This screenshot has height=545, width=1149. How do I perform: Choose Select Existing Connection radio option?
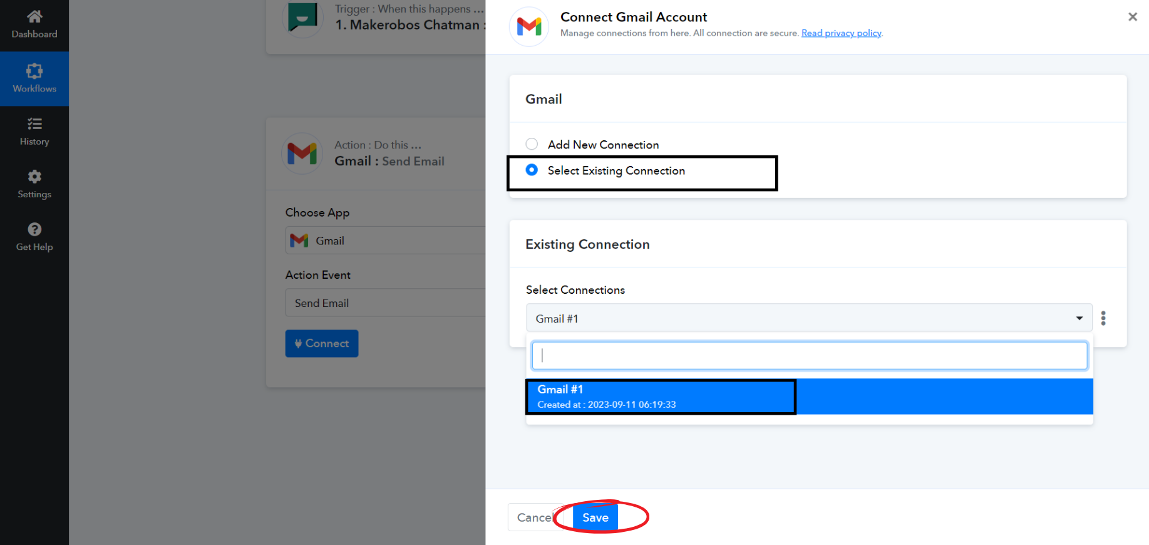point(532,170)
